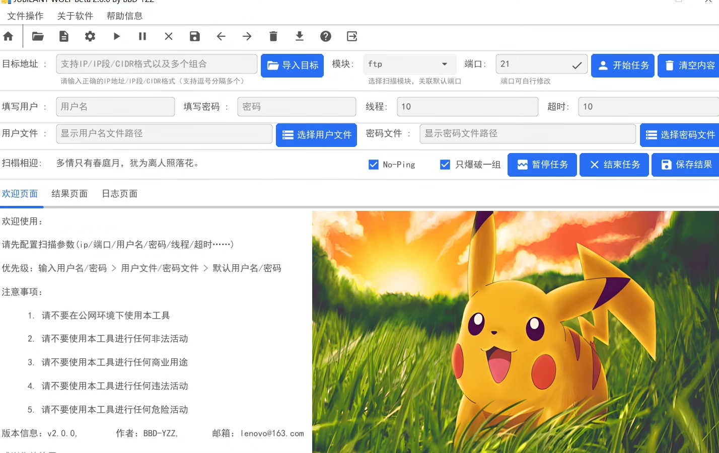
Task: Start scan with the play icon
Action: coord(116,36)
